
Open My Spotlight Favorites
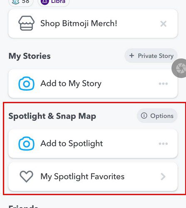[93, 177]
